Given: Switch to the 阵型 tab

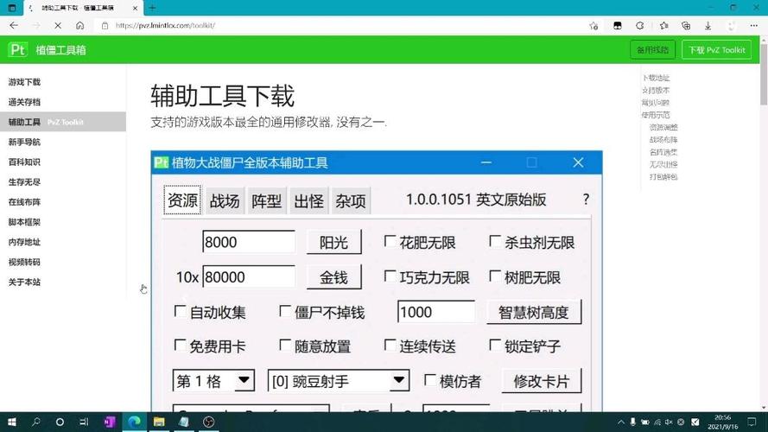Looking at the screenshot, I should click(266, 200).
